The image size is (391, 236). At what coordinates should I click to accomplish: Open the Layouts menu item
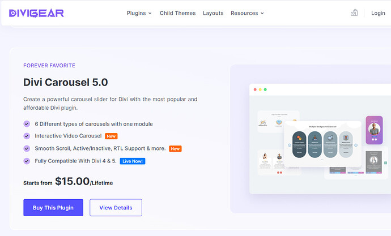coord(213,13)
